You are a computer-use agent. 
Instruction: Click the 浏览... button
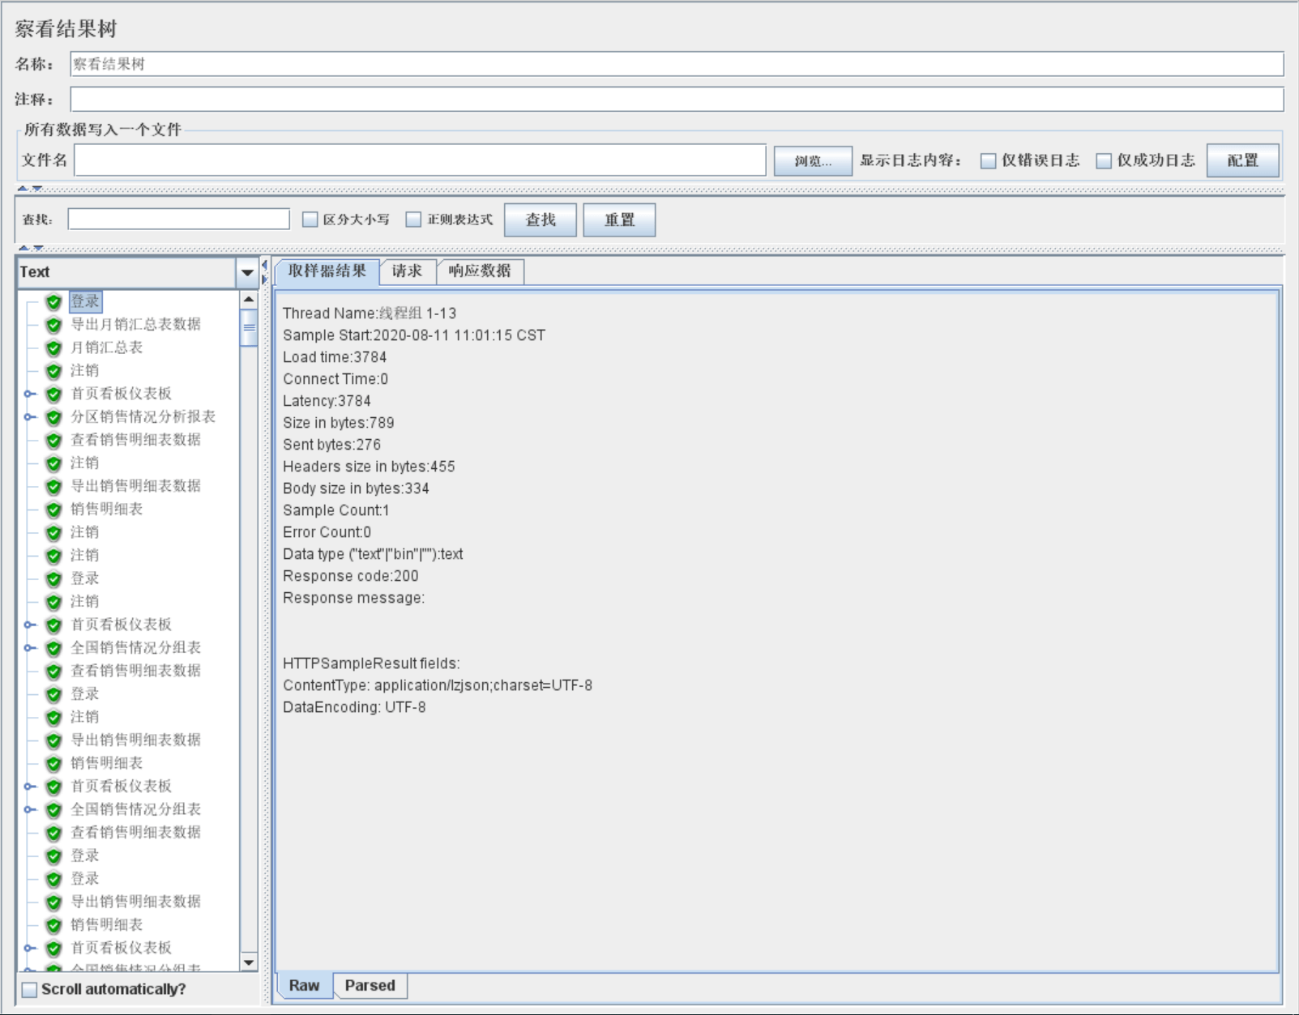[x=812, y=161]
